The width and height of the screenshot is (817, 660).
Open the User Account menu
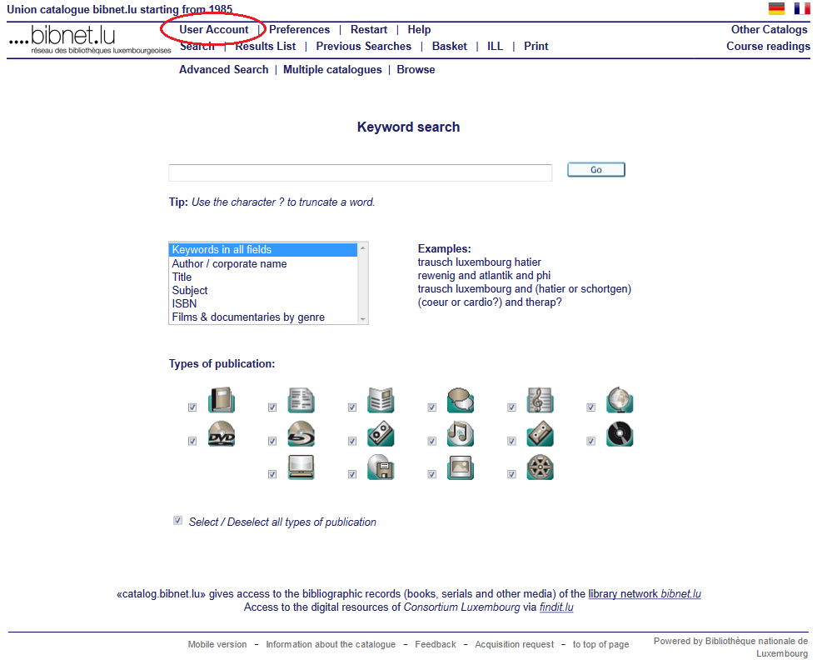click(214, 30)
